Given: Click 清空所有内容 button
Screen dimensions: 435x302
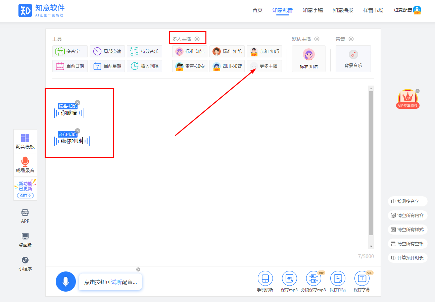Looking at the screenshot, I should tap(407, 215).
